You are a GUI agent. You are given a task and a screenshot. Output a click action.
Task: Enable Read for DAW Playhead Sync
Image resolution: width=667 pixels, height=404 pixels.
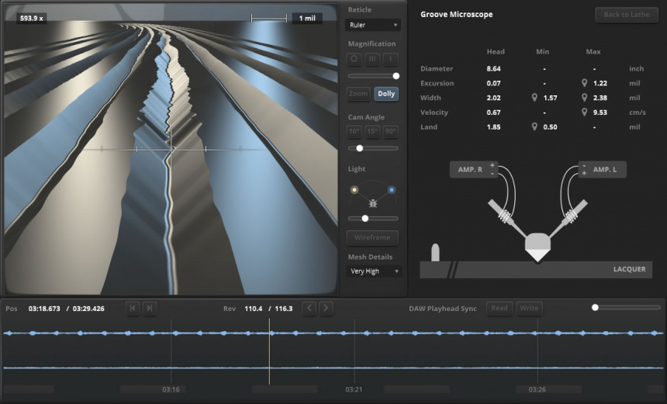[x=499, y=309]
